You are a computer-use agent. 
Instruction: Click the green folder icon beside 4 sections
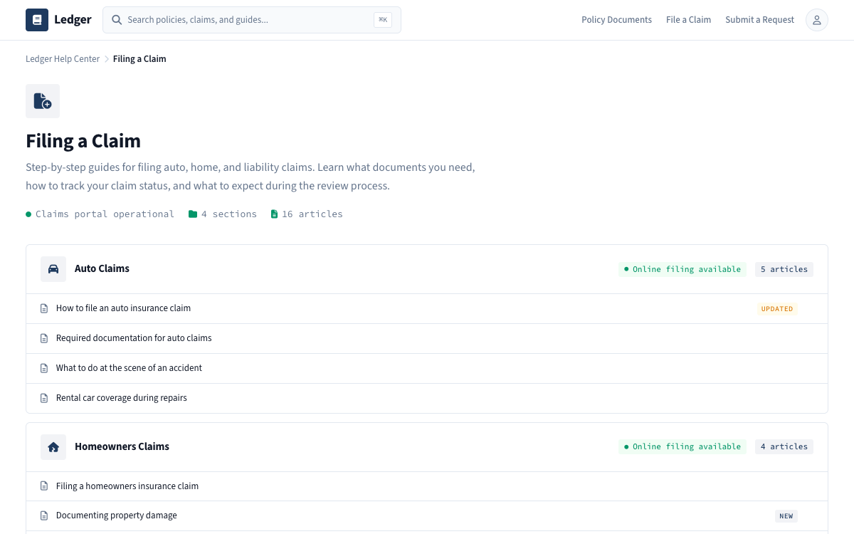point(193,214)
